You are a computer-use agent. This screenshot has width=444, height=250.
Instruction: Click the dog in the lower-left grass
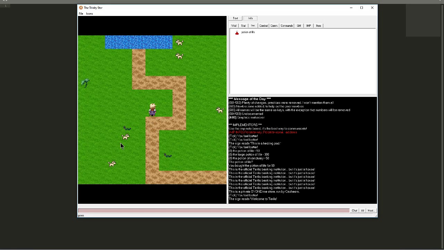(x=112, y=164)
